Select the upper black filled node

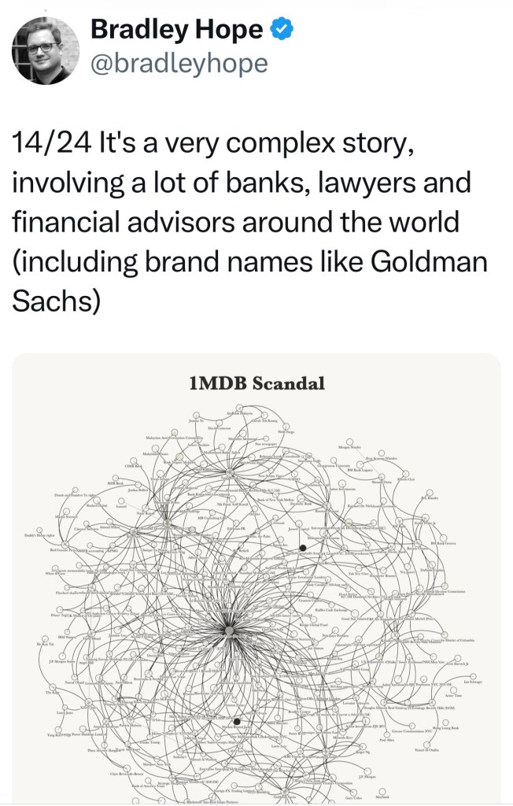pyautogui.click(x=303, y=548)
